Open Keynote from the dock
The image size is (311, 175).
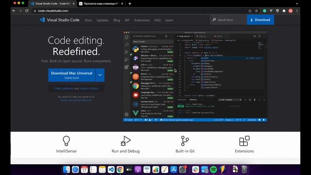click(147, 170)
